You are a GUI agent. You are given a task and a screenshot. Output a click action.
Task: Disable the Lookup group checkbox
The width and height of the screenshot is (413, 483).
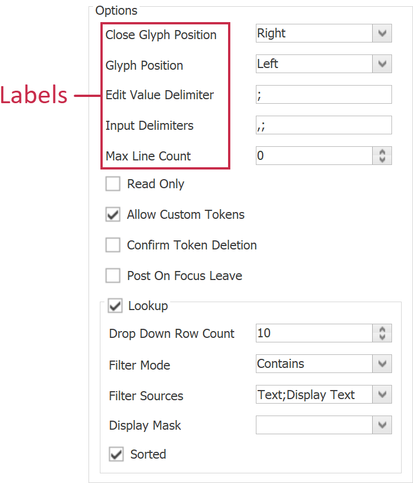tap(115, 306)
